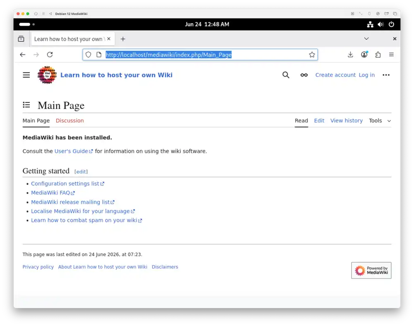Open the Firefox account icon
Screen dimensions: 414x326
[x=364, y=55]
